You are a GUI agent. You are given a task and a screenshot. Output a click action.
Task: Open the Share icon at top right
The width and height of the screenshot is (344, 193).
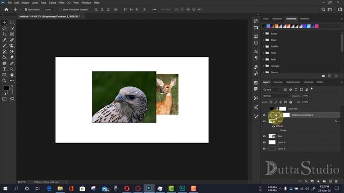(340, 10)
